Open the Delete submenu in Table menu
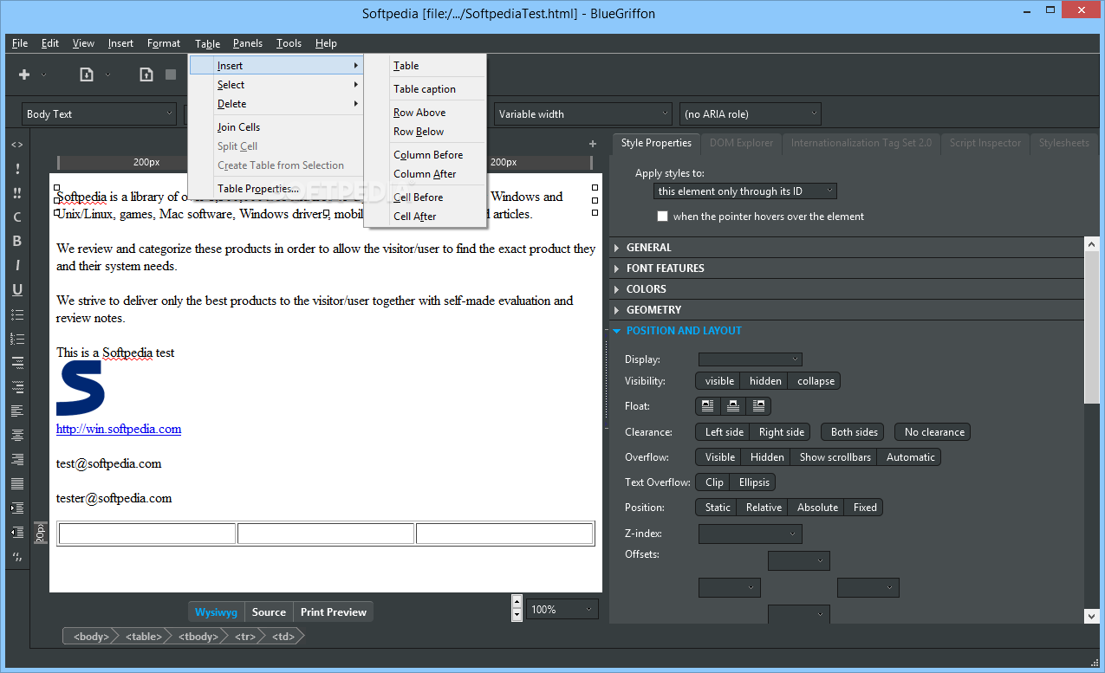This screenshot has height=673, width=1105. click(276, 104)
